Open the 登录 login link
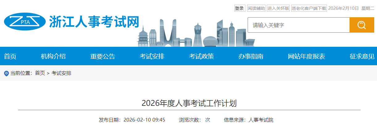This screenshot has height=124, width=377. tap(239, 8)
